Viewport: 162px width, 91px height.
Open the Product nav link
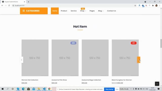tap(64, 11)
